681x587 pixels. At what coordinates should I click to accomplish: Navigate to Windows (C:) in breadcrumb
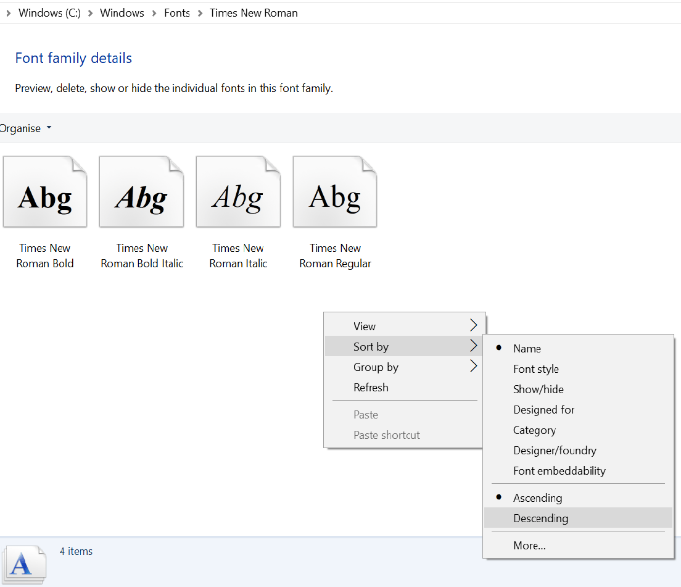tap(49, 13)
